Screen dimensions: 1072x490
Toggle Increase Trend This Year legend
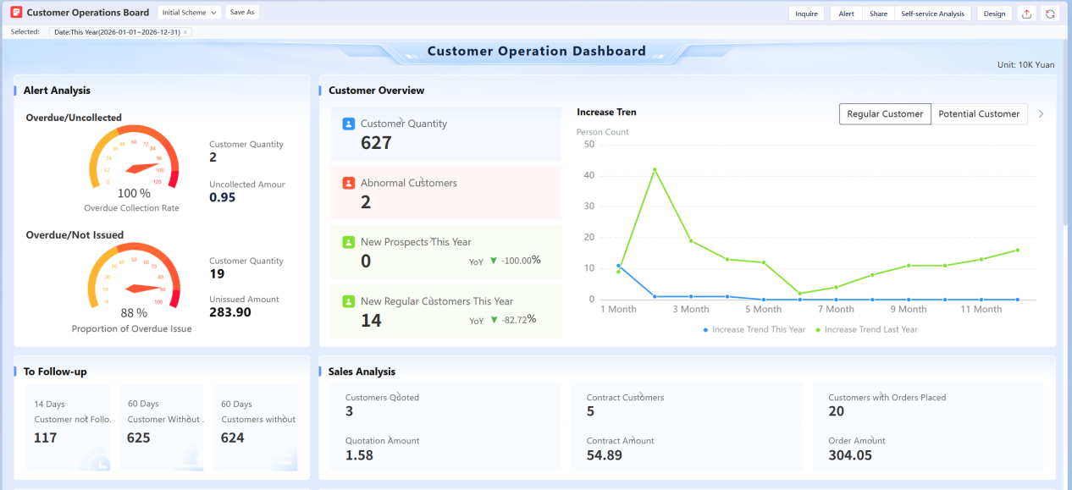point(754,330)
